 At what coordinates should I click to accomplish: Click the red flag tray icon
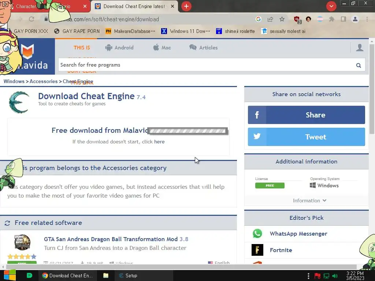pos(318,276)
